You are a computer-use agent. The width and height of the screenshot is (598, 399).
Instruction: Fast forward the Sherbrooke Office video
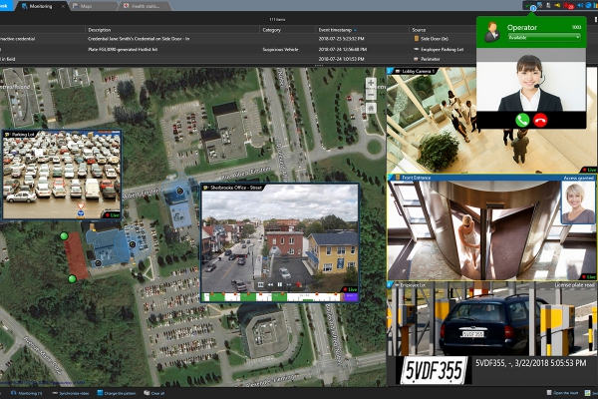tap(289, 284)
